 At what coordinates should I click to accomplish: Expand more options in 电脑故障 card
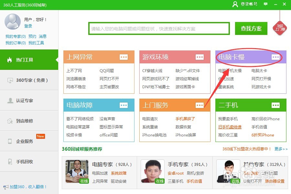click(124, 105)
